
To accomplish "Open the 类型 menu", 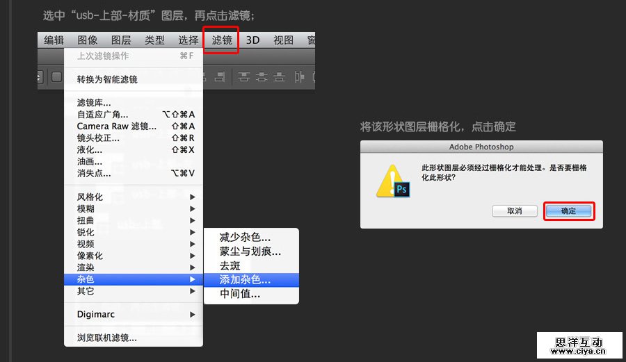I will coord(154,40).
